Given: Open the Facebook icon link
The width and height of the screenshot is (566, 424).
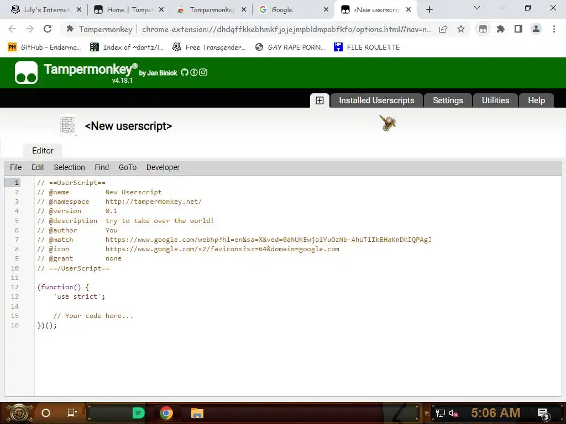Looking at the screenshot, I should pyautogui.click(x=194, y=72).
